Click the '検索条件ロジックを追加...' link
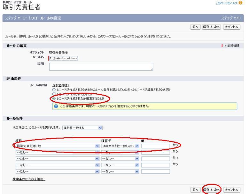Viewport: 248px width, 194px height. tap(29, 179)
